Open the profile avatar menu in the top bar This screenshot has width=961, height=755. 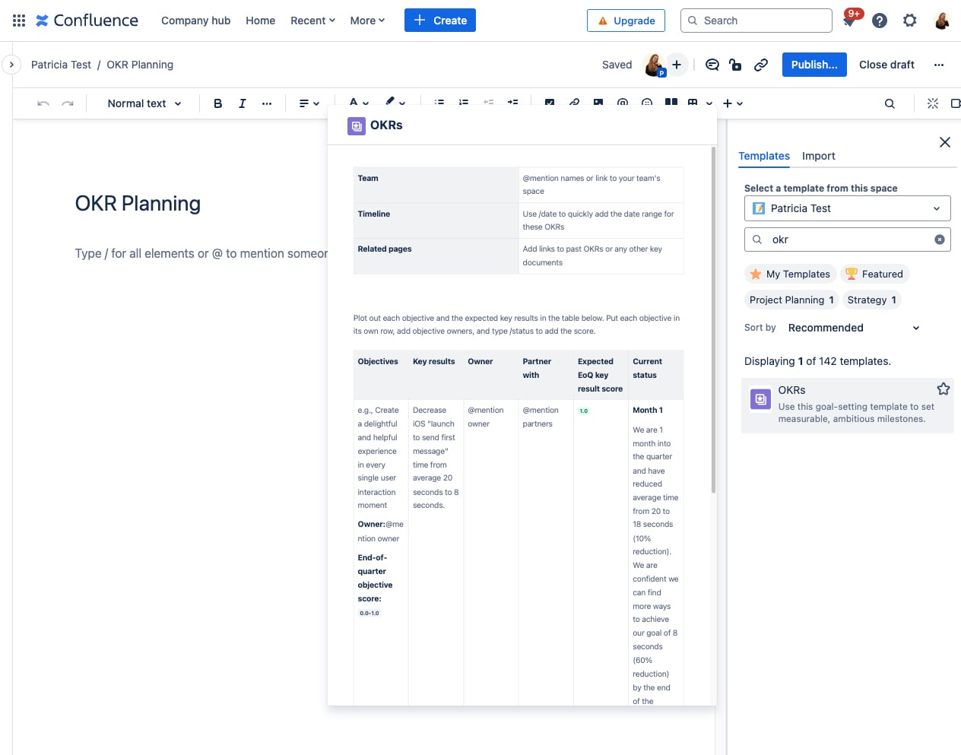(x=942, y=21)
